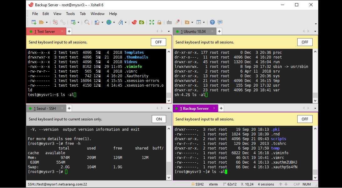Enter full screen mode via toolbar icon
This screenshot has width=342, height=188.
(x=151, y=22)
